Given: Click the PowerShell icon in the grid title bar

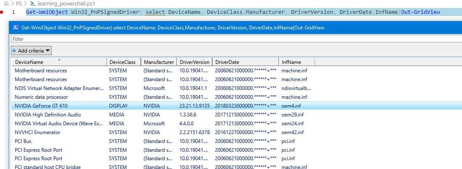Looking at the screenshot, I should (16, 28).
